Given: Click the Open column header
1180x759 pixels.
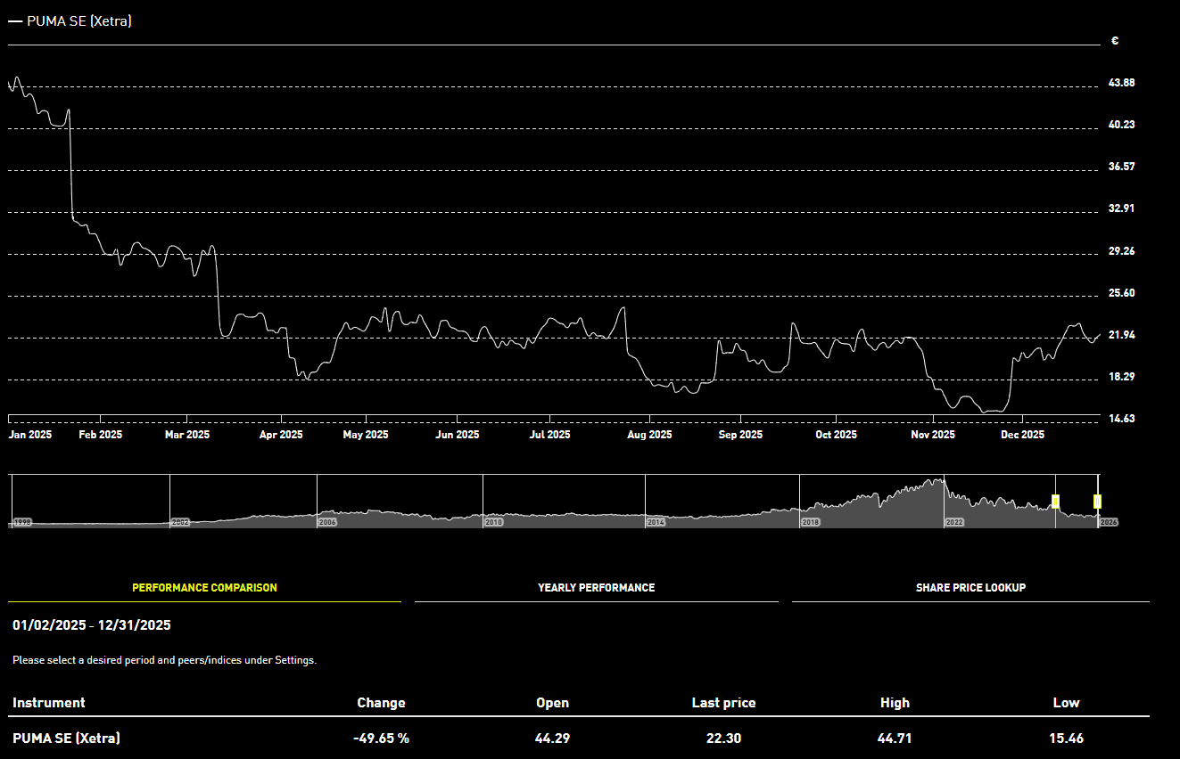Looking at the screenshot, I should [x=552, y=703].
